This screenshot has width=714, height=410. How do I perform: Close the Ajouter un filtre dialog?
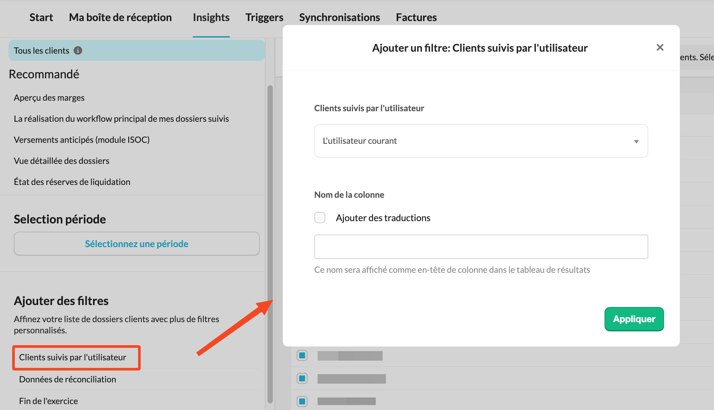660,47
